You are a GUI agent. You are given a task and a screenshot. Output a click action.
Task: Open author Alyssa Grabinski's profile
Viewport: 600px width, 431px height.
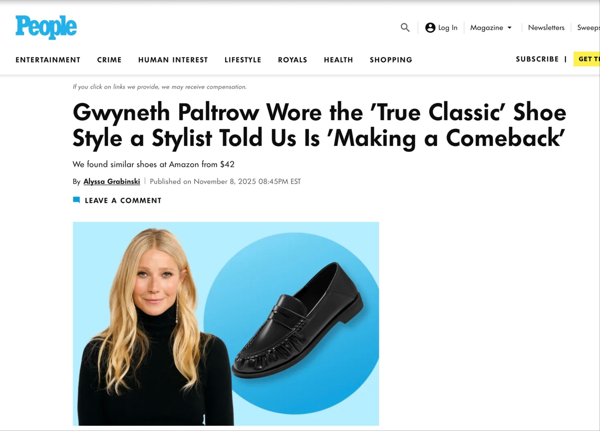[111, 181]
